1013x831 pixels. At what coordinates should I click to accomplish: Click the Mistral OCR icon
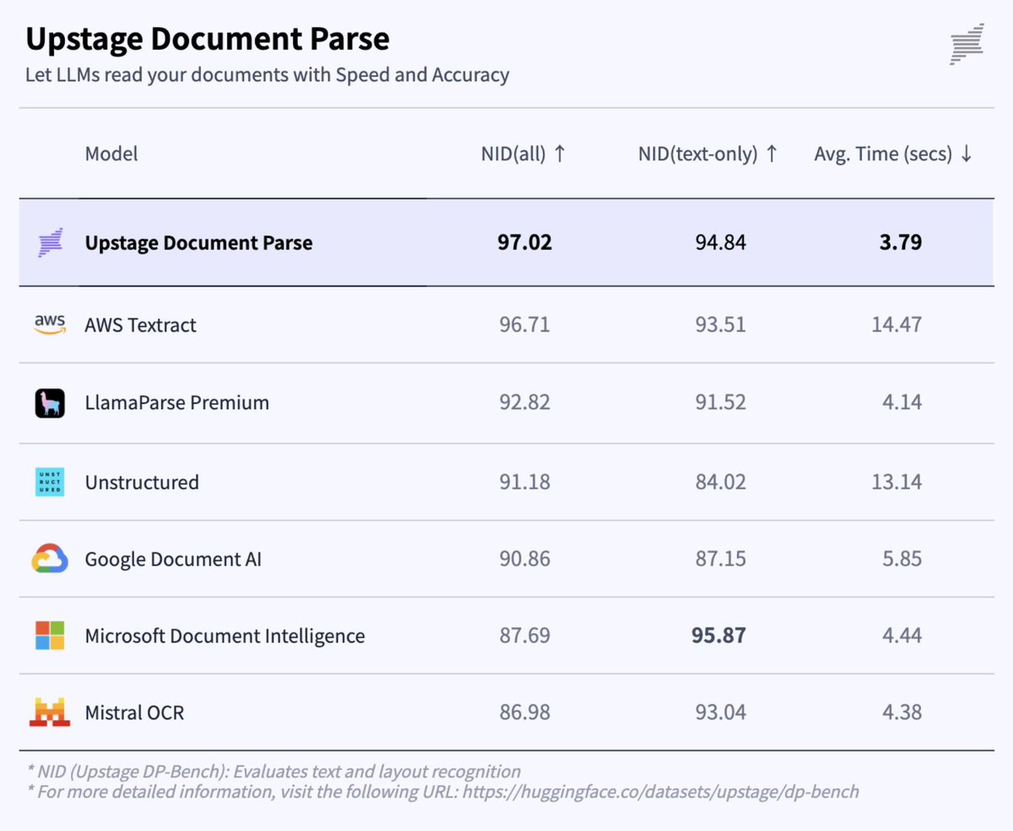49,712
